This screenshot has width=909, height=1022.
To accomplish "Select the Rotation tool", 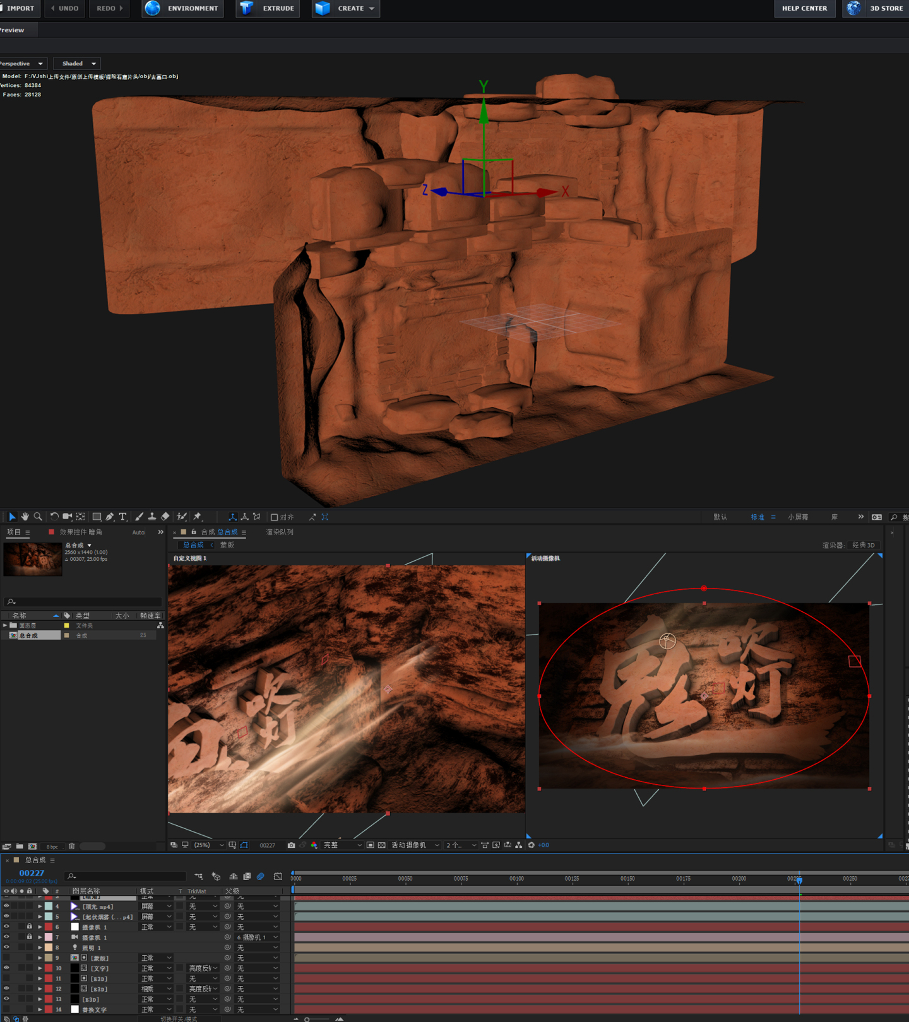I will point(54,517).
